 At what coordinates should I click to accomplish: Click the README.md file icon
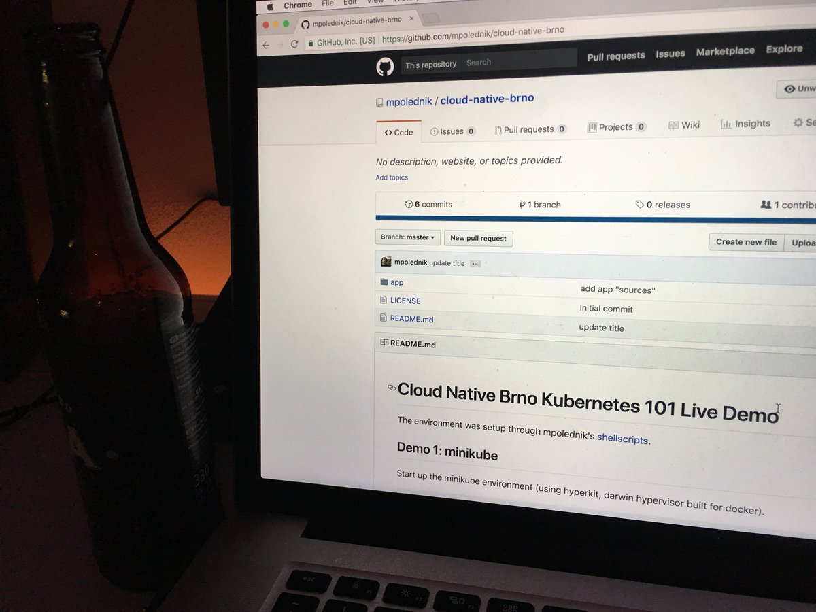[x=384, y=318]
